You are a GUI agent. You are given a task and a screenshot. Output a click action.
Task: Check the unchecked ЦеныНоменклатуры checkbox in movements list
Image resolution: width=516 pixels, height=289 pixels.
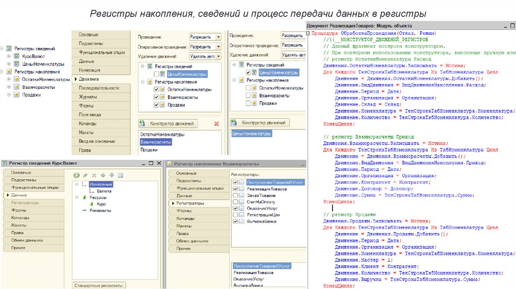156,74
